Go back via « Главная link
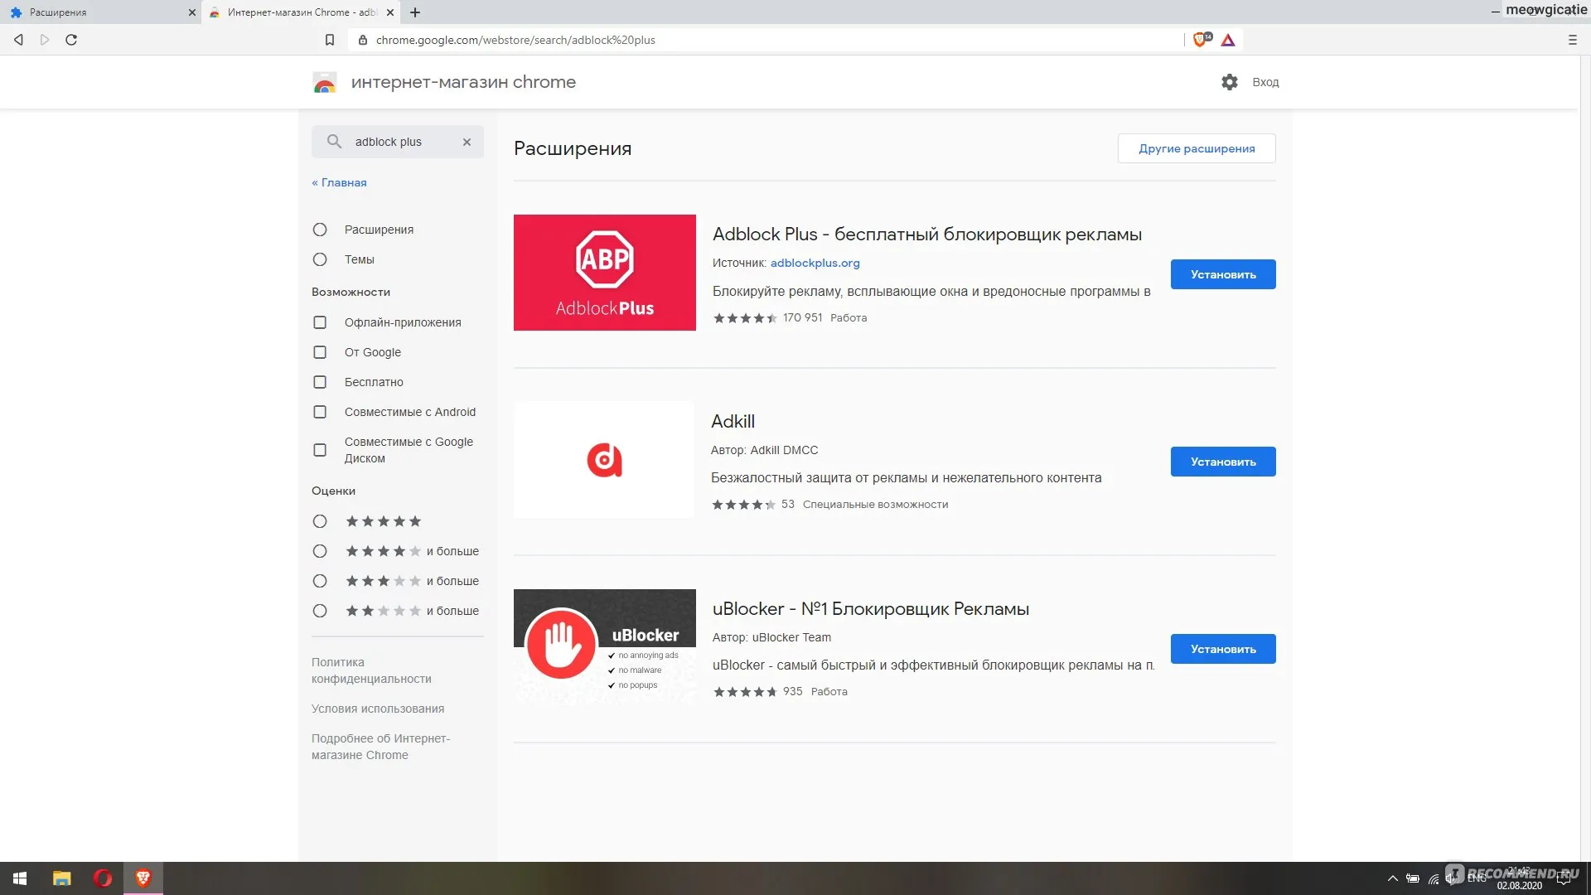This screenshot has width=1591, height=895. coord(339,182)
